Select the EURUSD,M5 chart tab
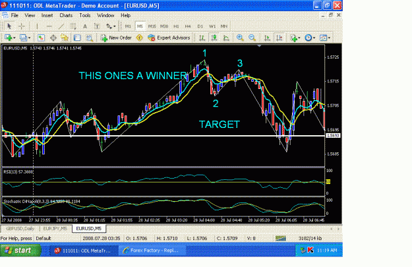This screenshot has width=412, height=267. click(x=89, y=229)
